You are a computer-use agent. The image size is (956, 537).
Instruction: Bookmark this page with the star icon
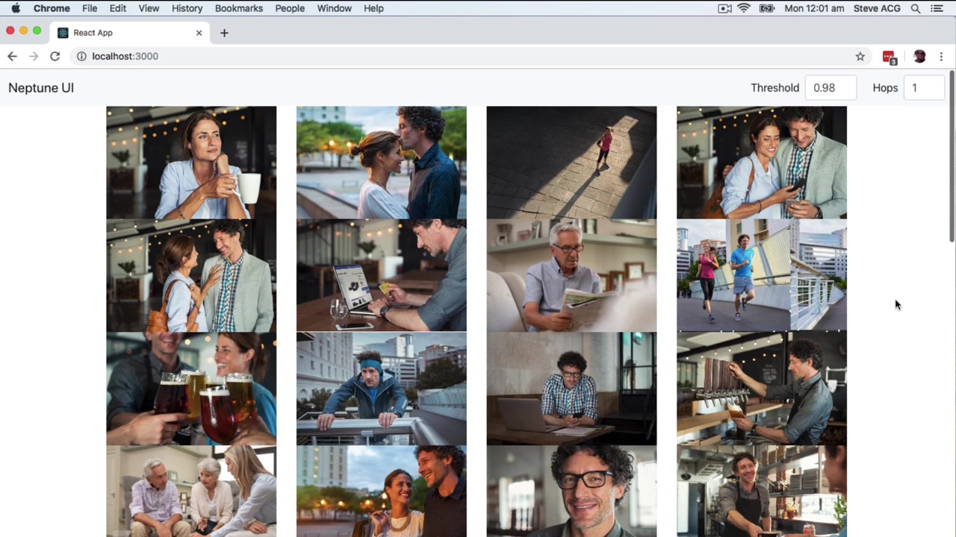[860, 56]
